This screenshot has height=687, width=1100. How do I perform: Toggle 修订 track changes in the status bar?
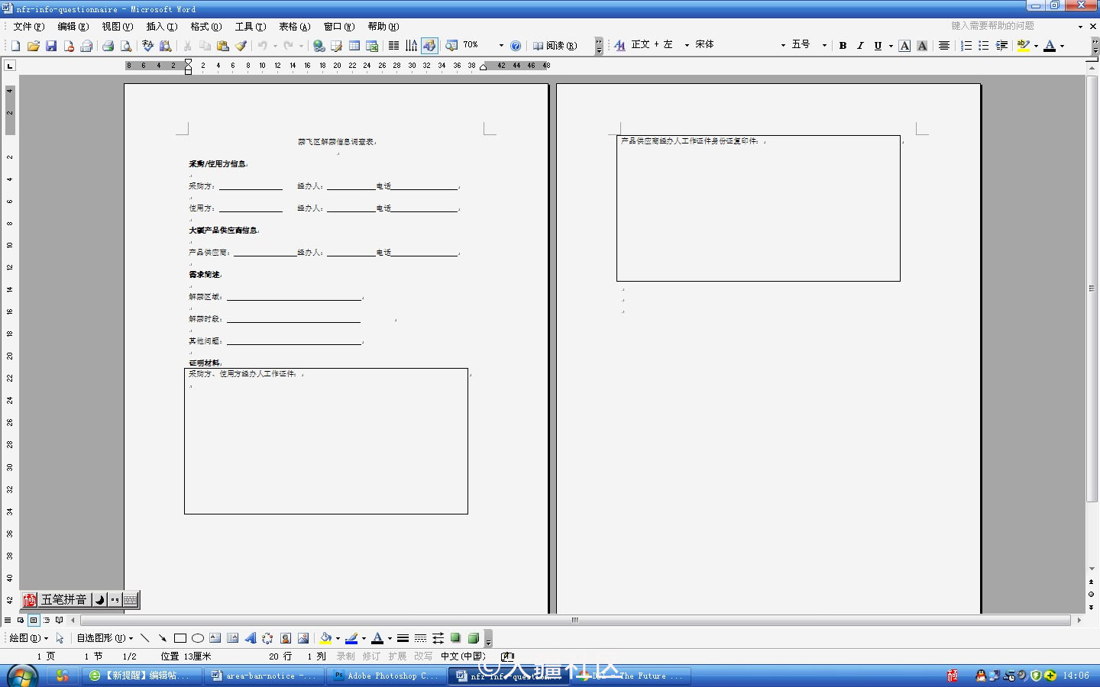click(x=371, y=656)
